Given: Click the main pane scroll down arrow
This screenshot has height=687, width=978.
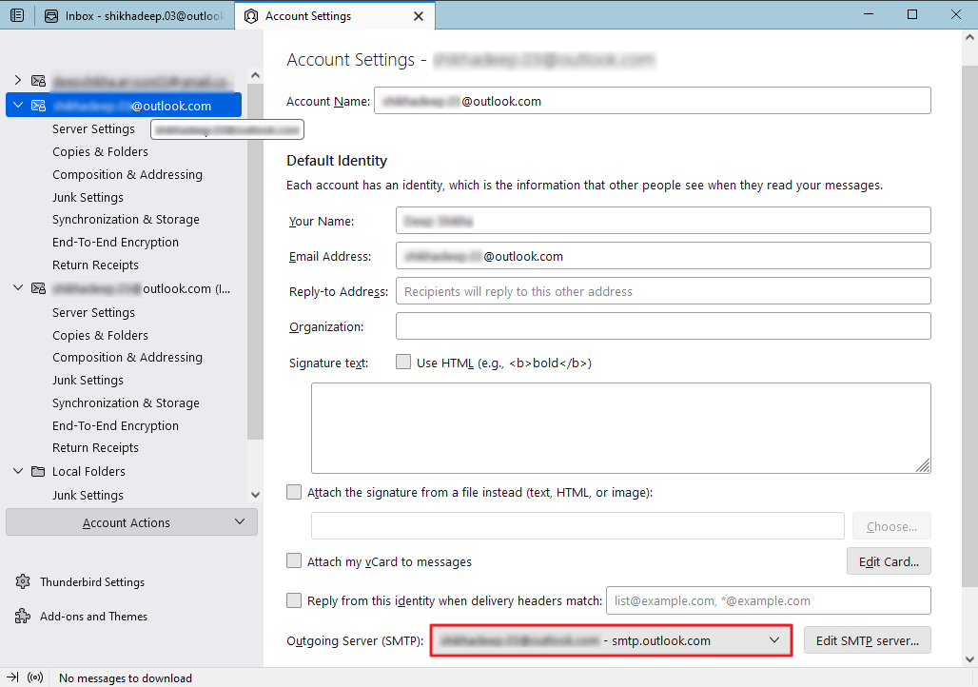Looking at the screenshot, I should pos(969,658).
